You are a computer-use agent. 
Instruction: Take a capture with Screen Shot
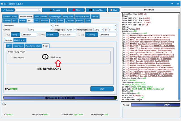96,10
